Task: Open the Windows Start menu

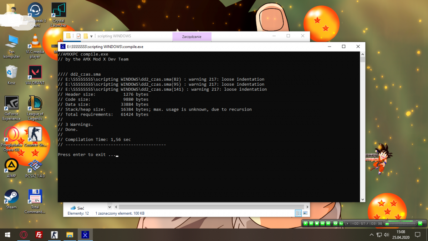Action: (8, 235)
